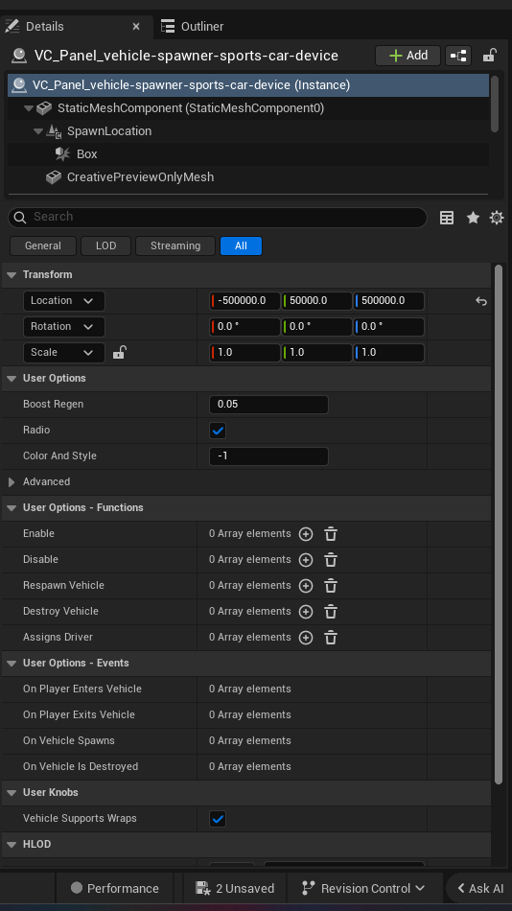Add element to Enable array
Image resolution: width=512 pixels, height=911 pixels.
306,534
